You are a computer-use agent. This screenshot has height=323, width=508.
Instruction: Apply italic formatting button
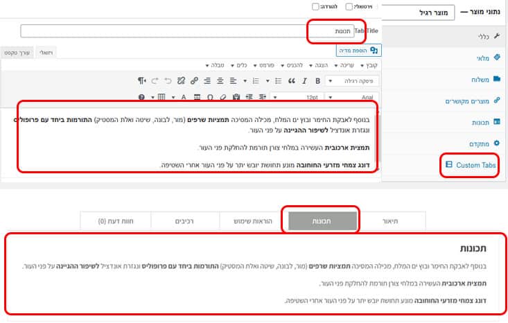pyautogui.click(x=304, y=81)
